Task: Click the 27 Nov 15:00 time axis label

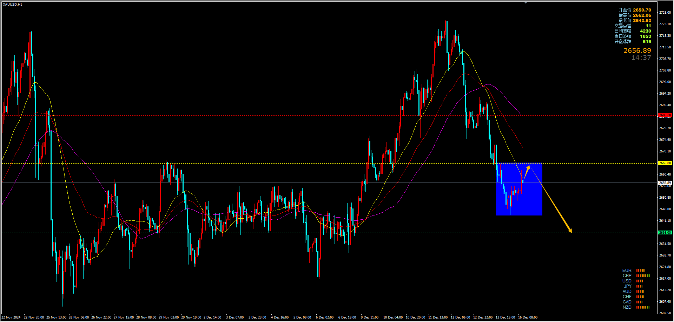Action: [x=124, y=317]
